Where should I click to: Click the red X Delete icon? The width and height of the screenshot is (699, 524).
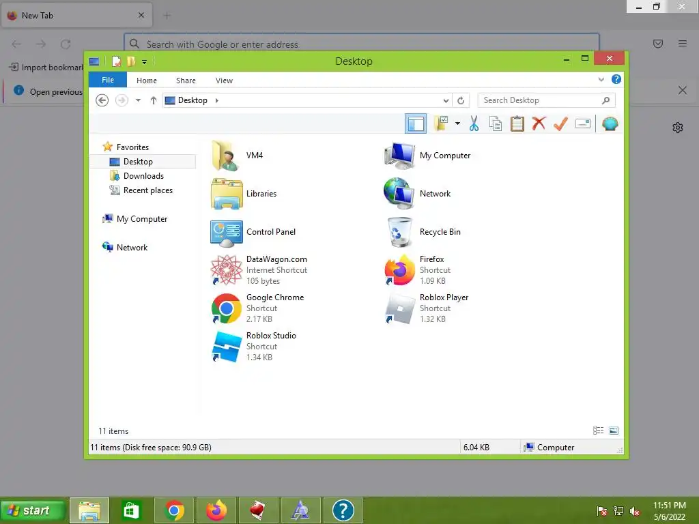tap(539, 123)
